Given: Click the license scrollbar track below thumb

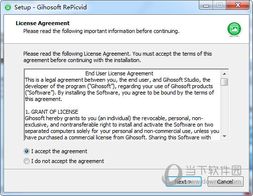Looking at the screenshot, I should tap(224, 109).
